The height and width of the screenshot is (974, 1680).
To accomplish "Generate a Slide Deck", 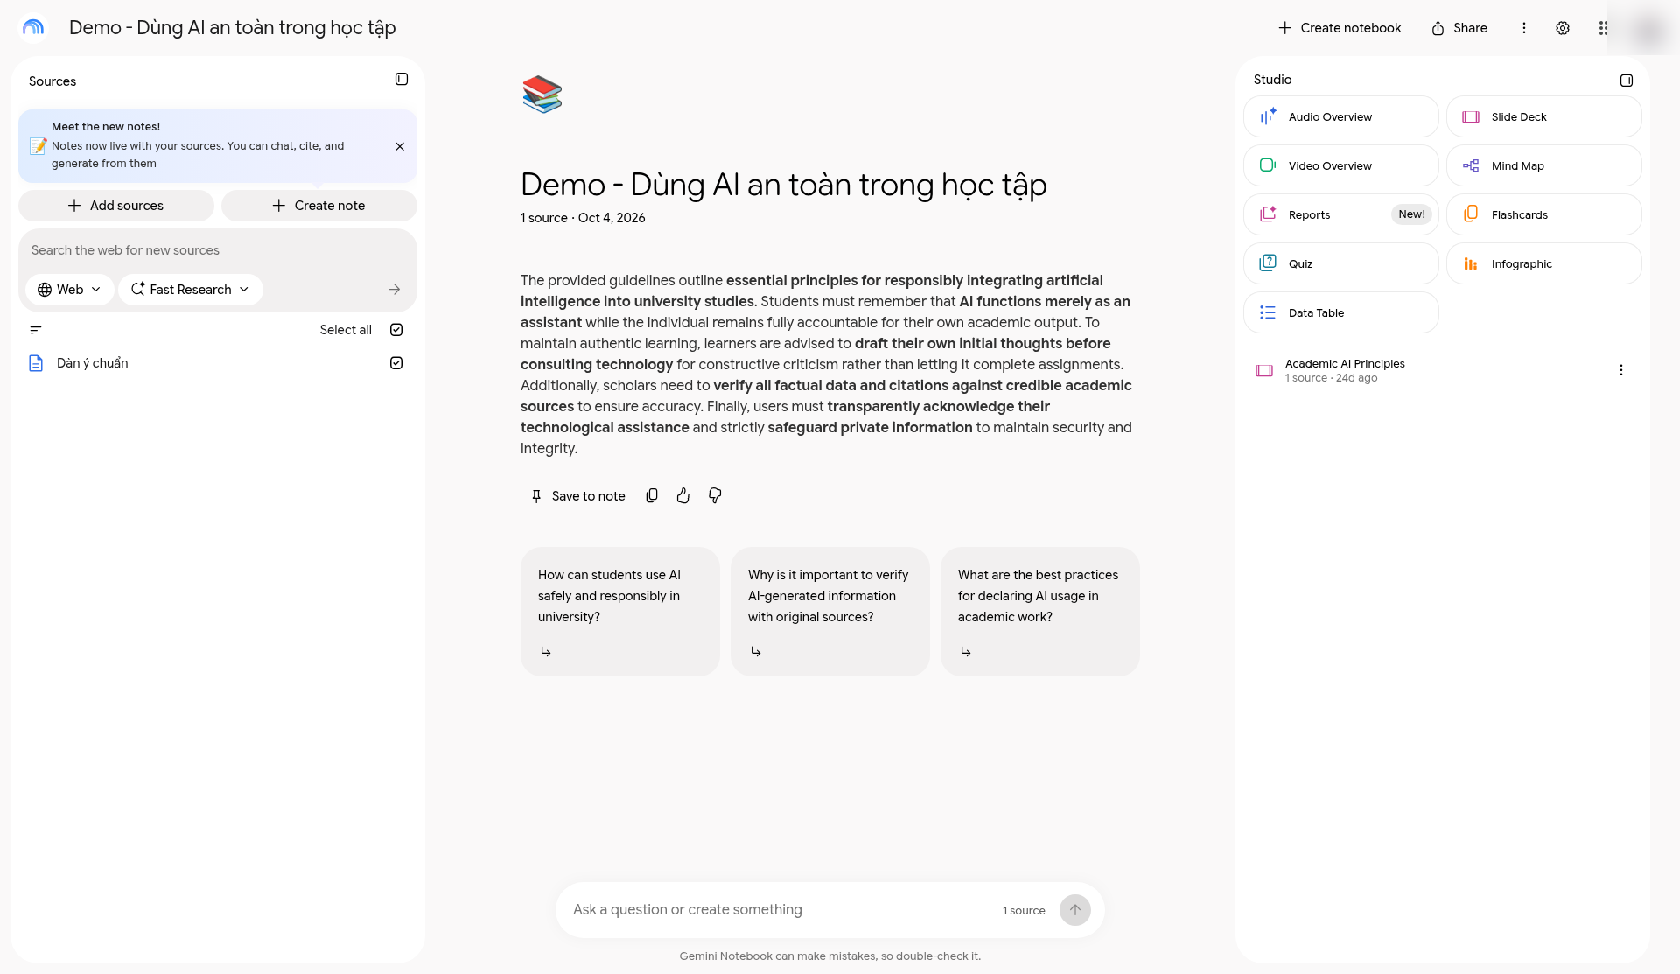I will [1544, 116].
